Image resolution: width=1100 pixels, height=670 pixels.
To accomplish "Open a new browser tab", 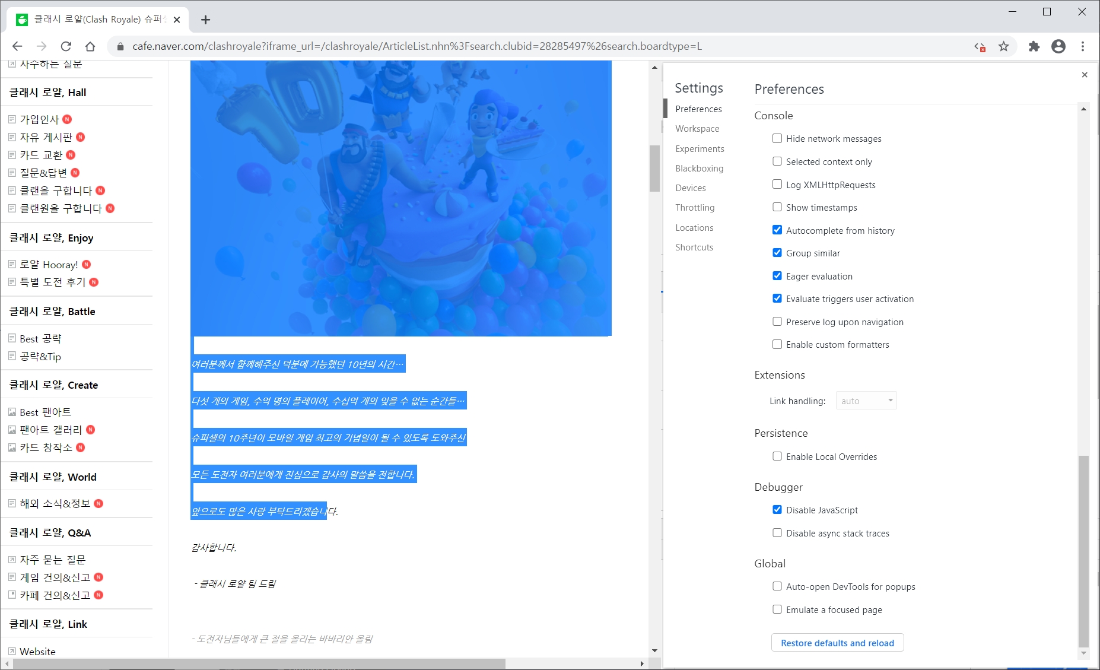I will coord(205,20).
